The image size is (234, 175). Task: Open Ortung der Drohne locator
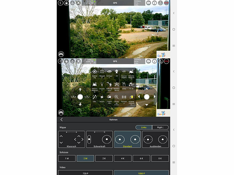click(x=116, y=97)
